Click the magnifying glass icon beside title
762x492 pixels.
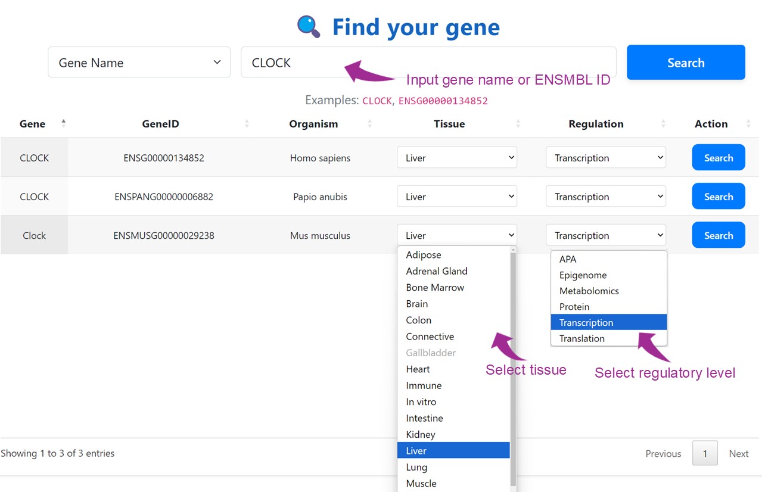[x=309, y=27]
